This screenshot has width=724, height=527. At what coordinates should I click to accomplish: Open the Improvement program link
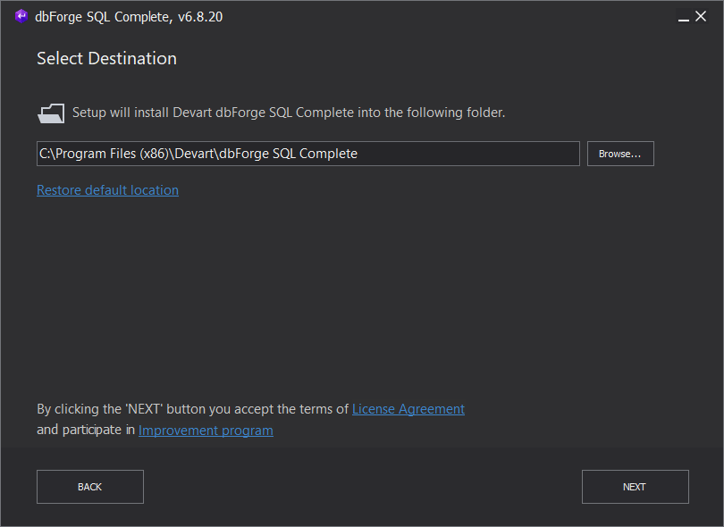point(206,431)
